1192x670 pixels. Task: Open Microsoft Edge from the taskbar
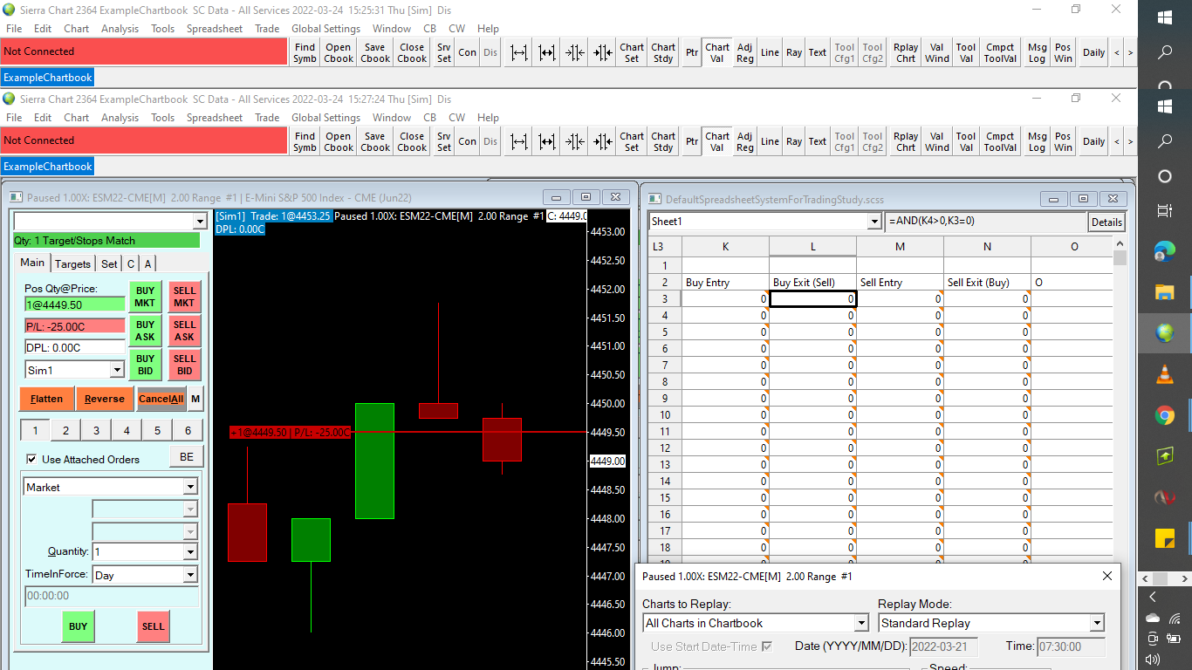click(x=1165, y=251)
